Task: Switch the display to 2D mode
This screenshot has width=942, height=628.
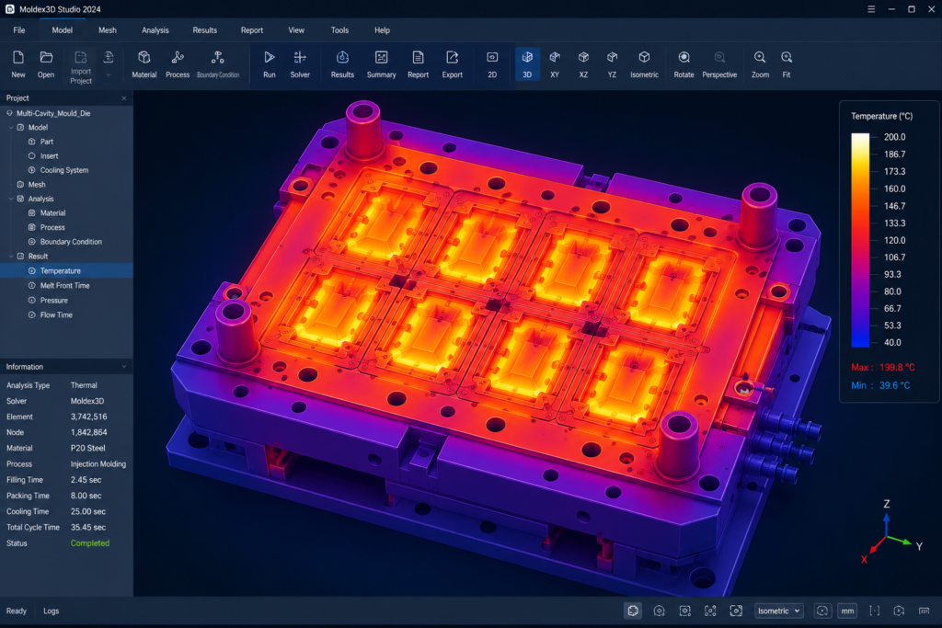Action: pos(492,64)
